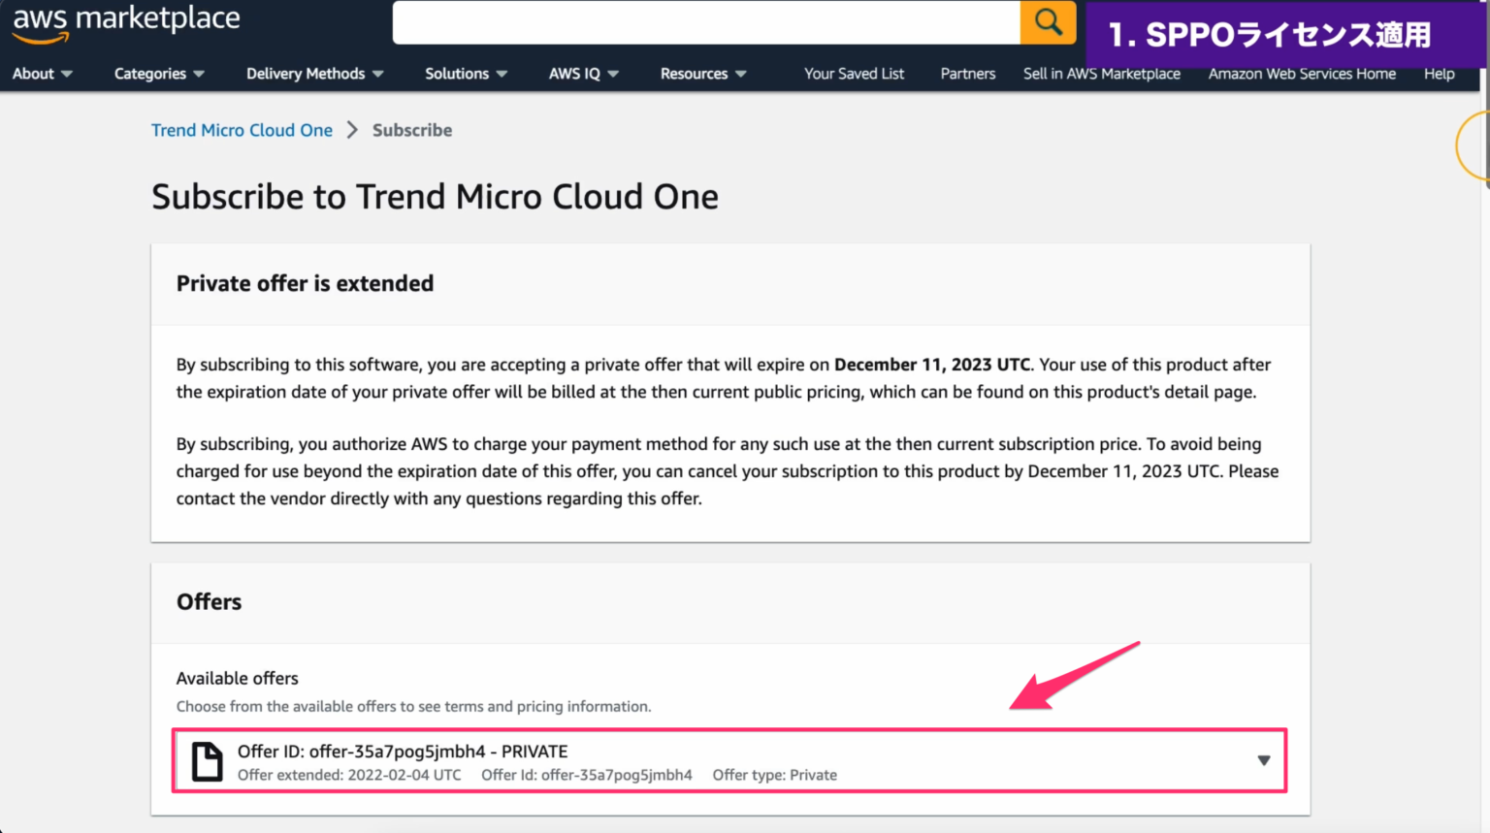Select the Partners menu item
Viewport: 1490px width, 833px height.
(967, 73)
